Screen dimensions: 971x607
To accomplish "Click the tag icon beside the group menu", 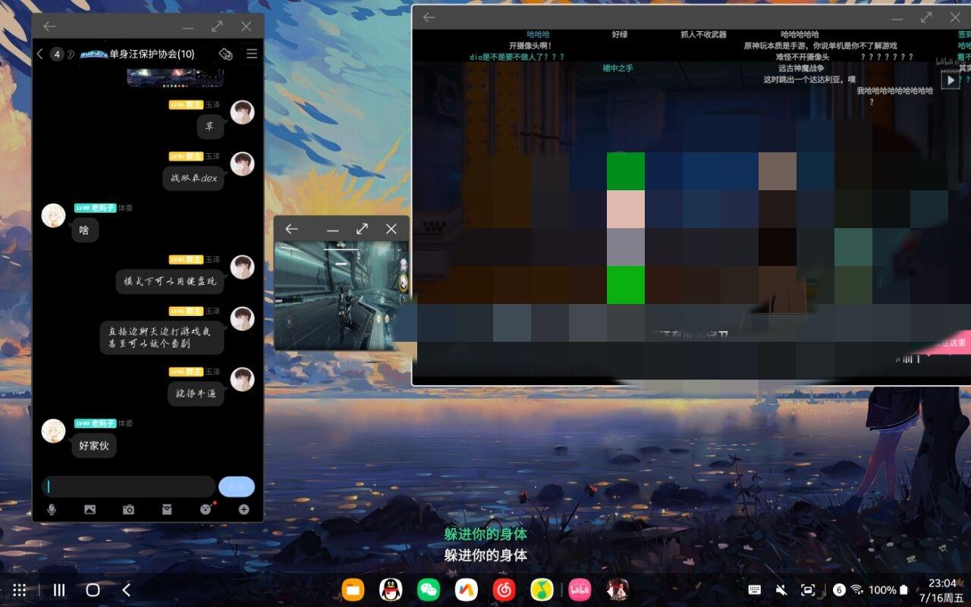I will click(225, 54).
